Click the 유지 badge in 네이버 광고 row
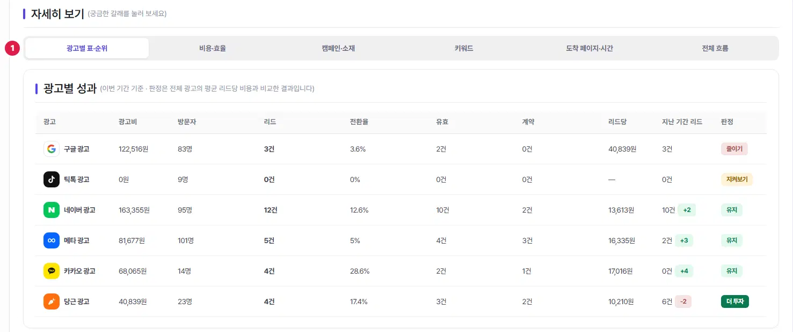 pyautogui.click(x=732, y=210)
